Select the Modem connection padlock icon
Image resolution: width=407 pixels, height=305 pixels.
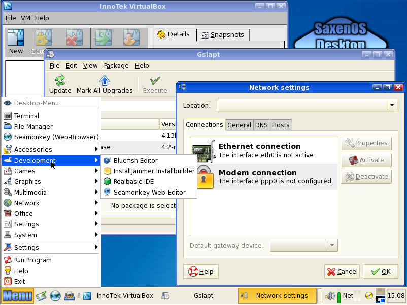click(205, 177)
